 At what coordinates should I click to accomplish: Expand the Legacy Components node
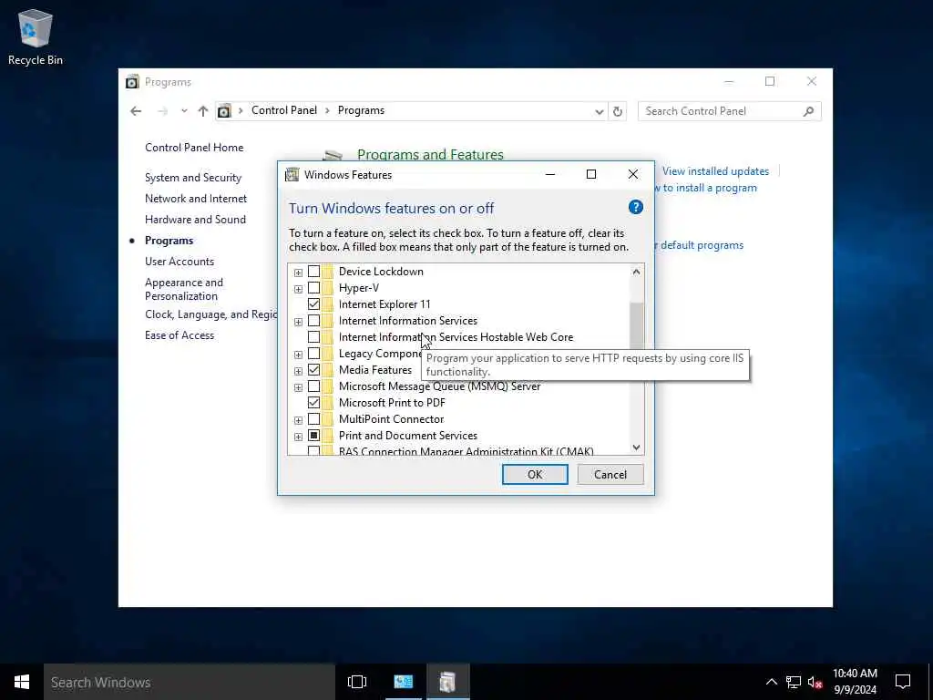coord(298,355)
